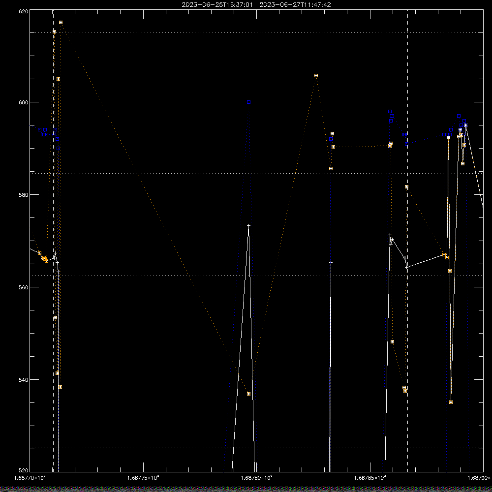Pick the orange point below the central white peak
Screen dimensions: 492x492
(249, 394)
